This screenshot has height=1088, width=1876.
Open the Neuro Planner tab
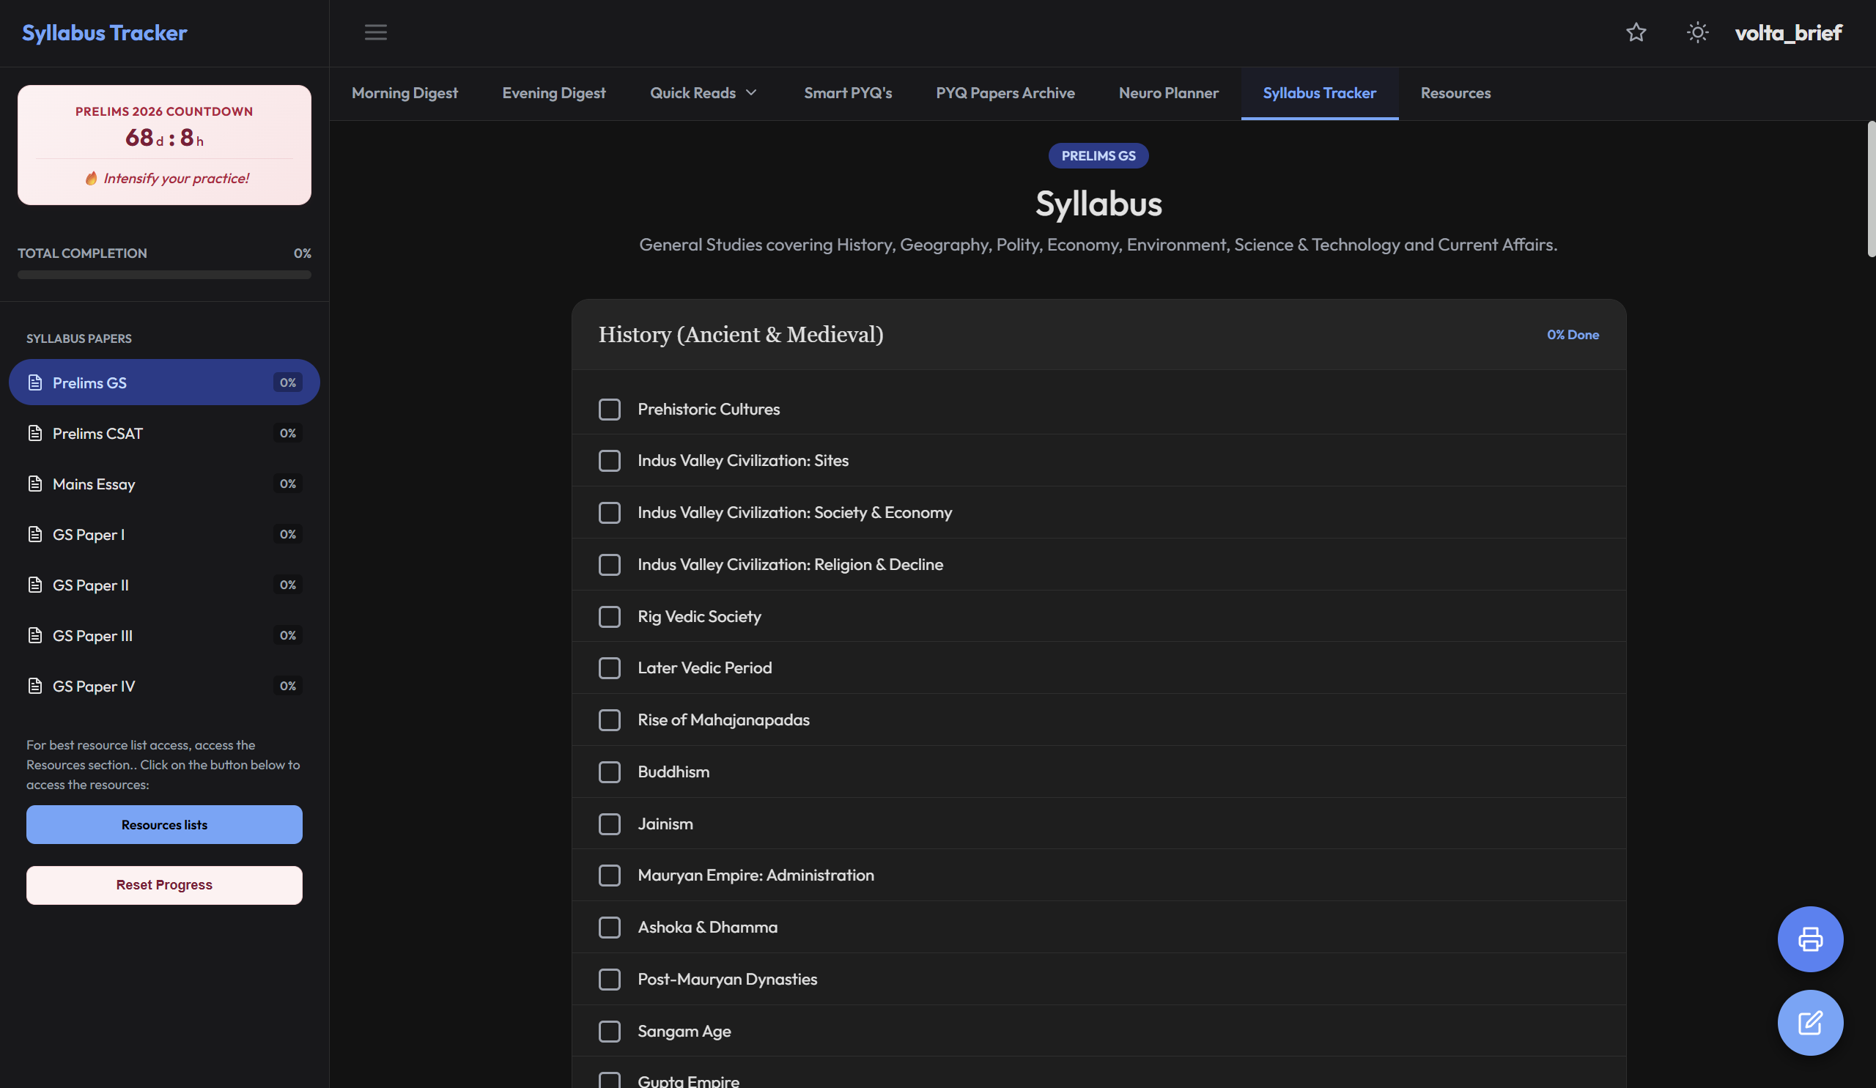point(1168,92)
